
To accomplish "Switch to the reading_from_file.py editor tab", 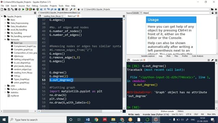I will [x=52, y=16].
